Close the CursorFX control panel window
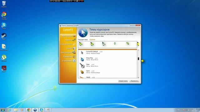200x112 pixels. pos(138,26)
